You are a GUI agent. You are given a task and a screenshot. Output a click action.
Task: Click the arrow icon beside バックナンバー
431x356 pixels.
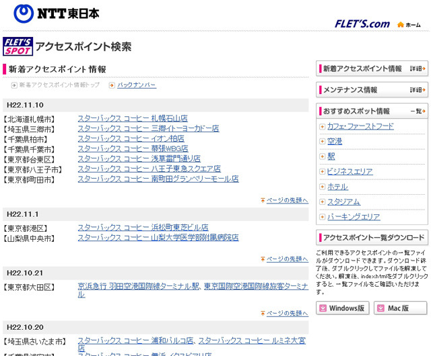pyautogui.click(x=112, y=85)
